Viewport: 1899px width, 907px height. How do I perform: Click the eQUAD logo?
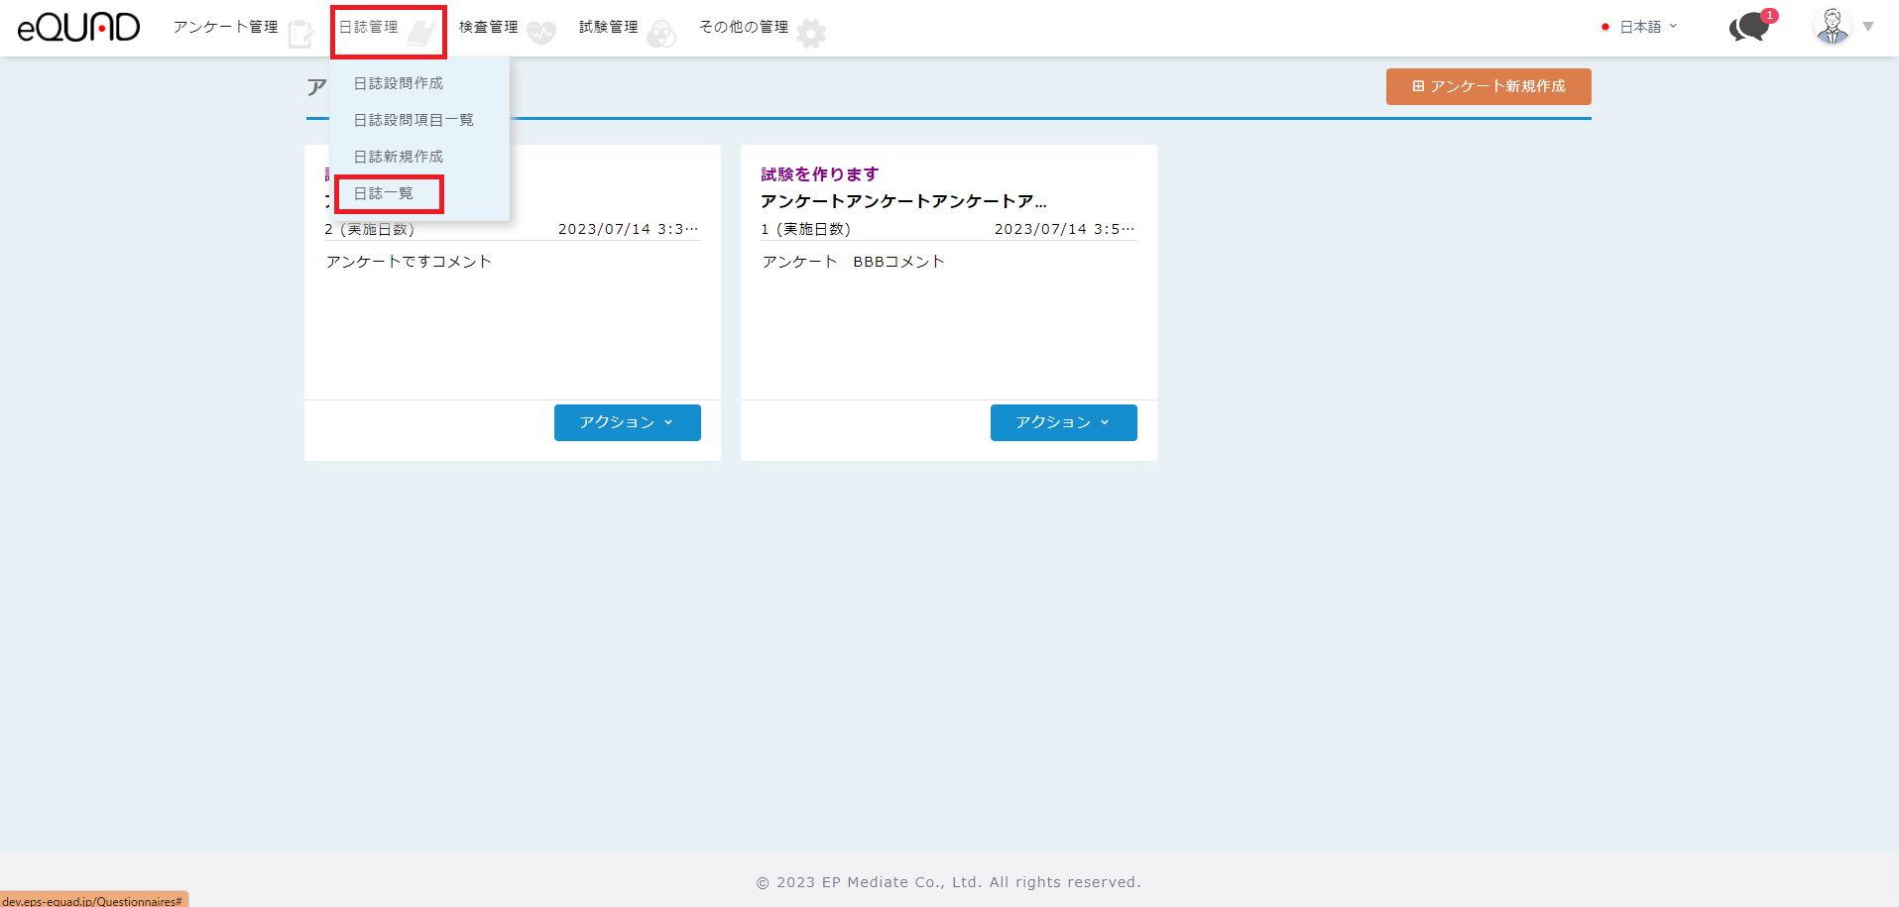(x=79, y=27)
